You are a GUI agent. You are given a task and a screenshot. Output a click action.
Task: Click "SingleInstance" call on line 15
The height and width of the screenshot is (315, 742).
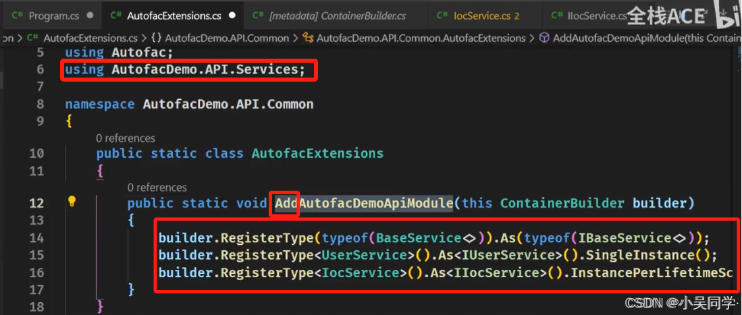(640, 256)
